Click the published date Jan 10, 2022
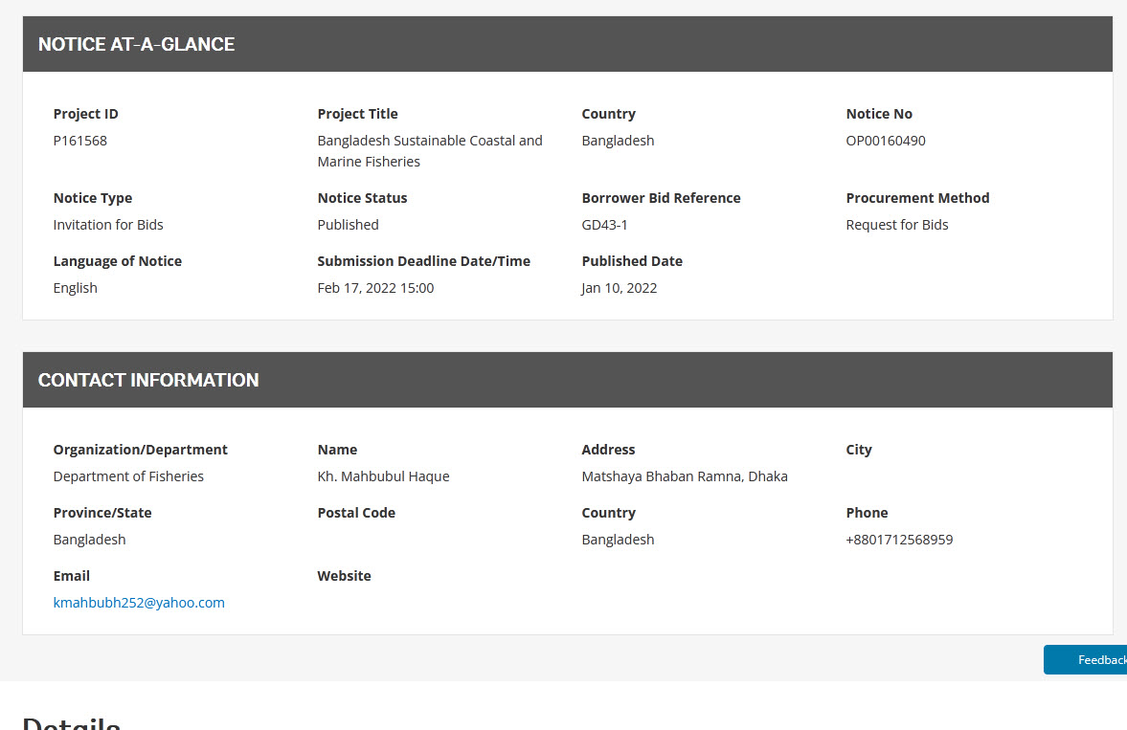1127x730 pixels. click(620, 288)
